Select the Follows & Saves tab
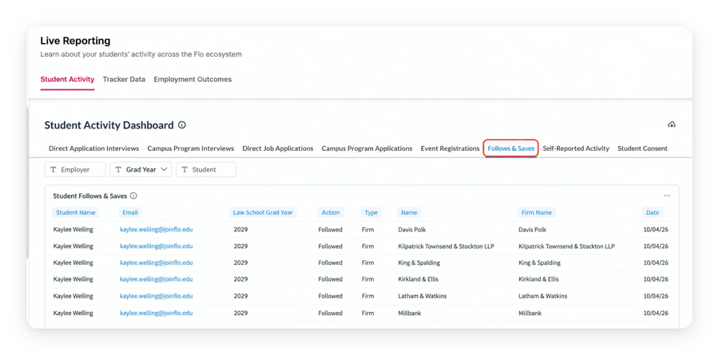719x355 pixels. tap(510, 148)
